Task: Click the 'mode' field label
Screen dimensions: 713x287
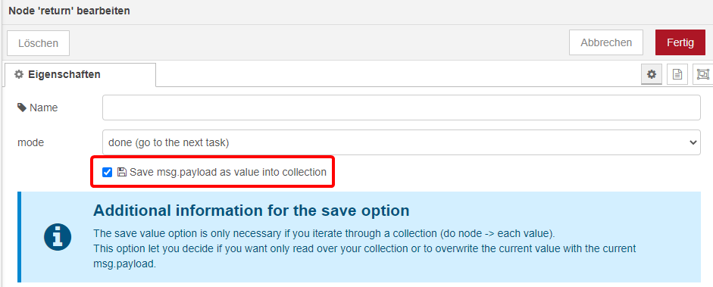Action: pyautogui.click(x=30, y=142)
